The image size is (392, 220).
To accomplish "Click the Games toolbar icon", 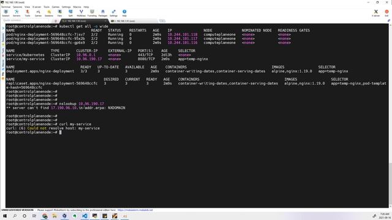I will coord(38,13).
